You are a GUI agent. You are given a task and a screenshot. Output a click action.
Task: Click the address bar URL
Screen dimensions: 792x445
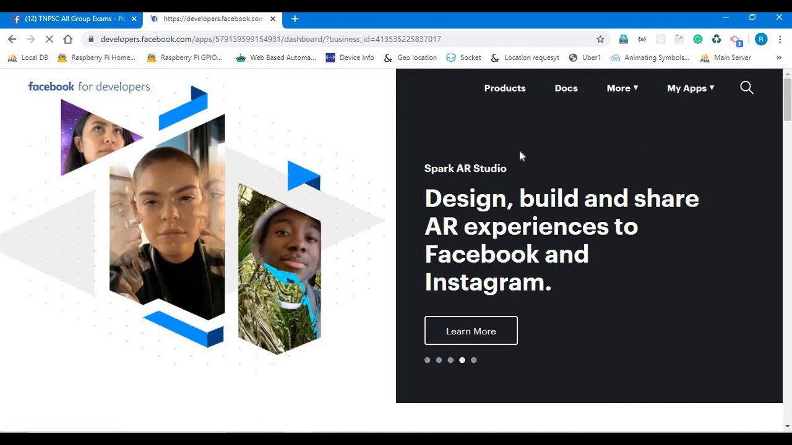pos(270,39)
